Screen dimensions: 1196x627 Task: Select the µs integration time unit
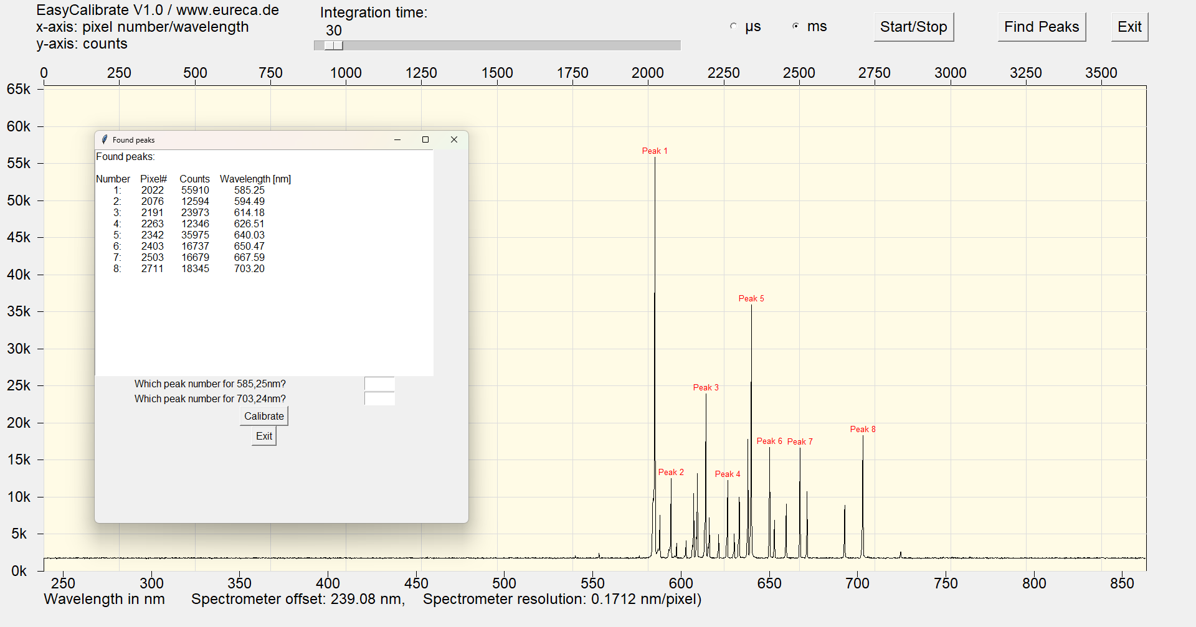click(734, 26)
